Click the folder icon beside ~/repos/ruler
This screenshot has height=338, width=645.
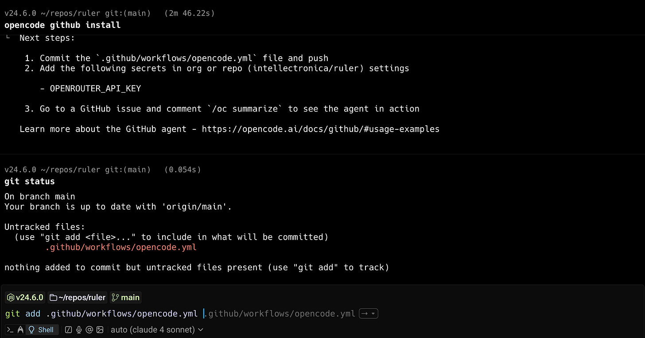tap(54, 297)
